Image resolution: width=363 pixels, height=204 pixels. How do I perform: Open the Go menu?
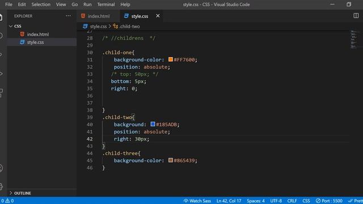[74, 5]
